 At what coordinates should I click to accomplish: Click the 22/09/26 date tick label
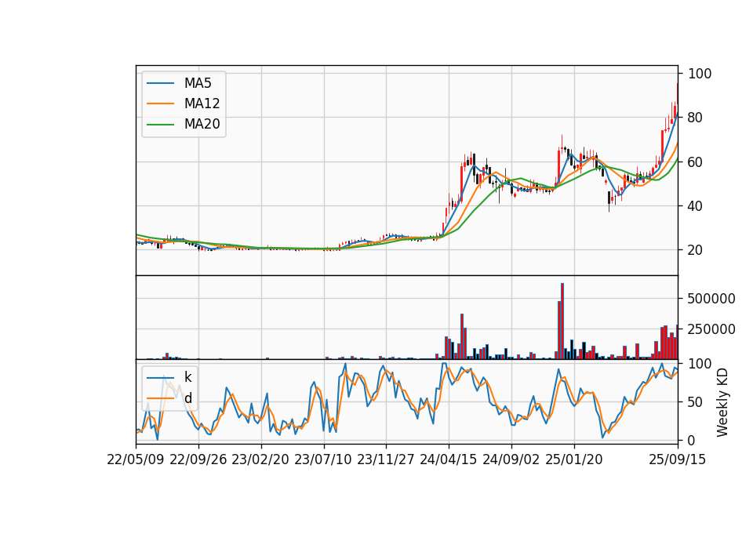coord(198,460)
